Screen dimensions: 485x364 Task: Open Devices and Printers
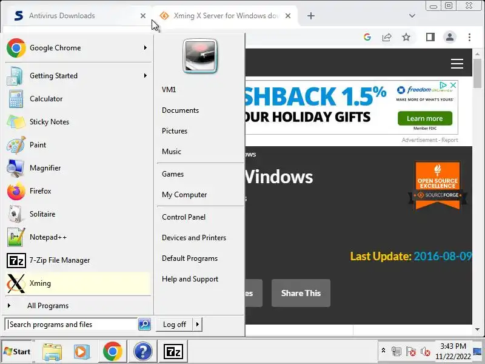(x=194, y=238)
